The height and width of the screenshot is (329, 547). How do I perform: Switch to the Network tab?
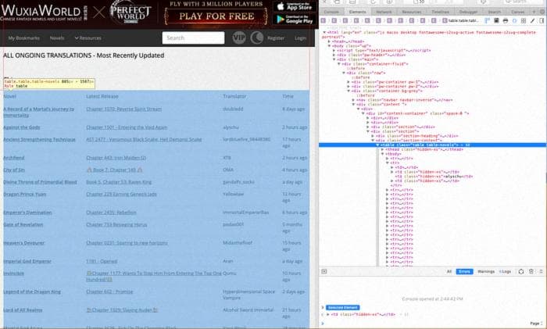pyautogui.click(x=384, y=12)
